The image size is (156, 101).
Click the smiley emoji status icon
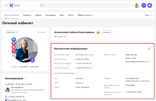point(98,32)
